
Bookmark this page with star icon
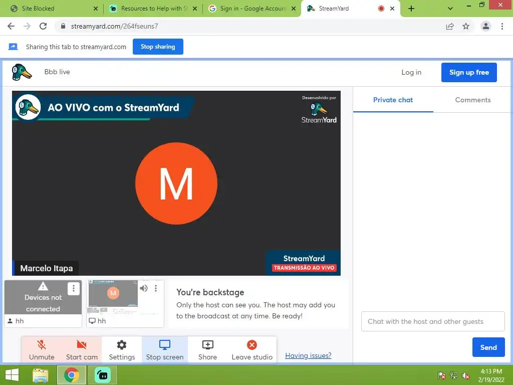(x=466, y=26)
